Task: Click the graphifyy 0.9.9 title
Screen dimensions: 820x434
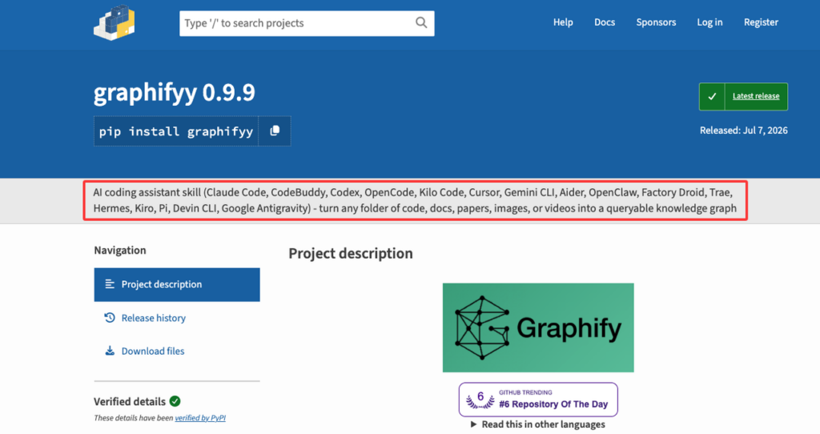Action: (x=174, y=93)
